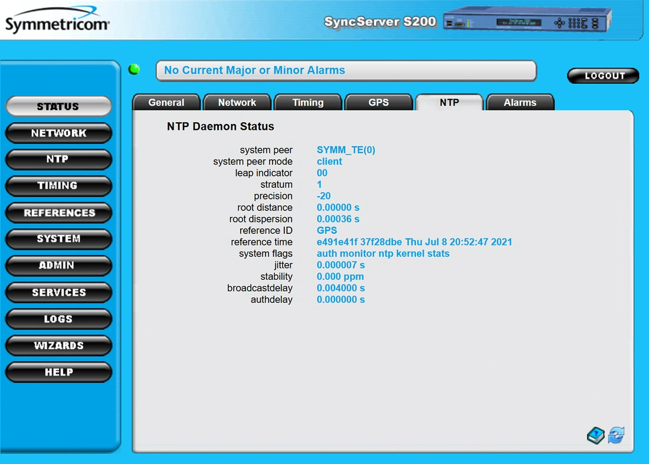Click the system peer label

pos(266,150)
